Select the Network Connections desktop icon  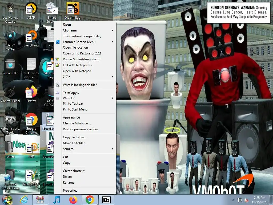[10, 180]
